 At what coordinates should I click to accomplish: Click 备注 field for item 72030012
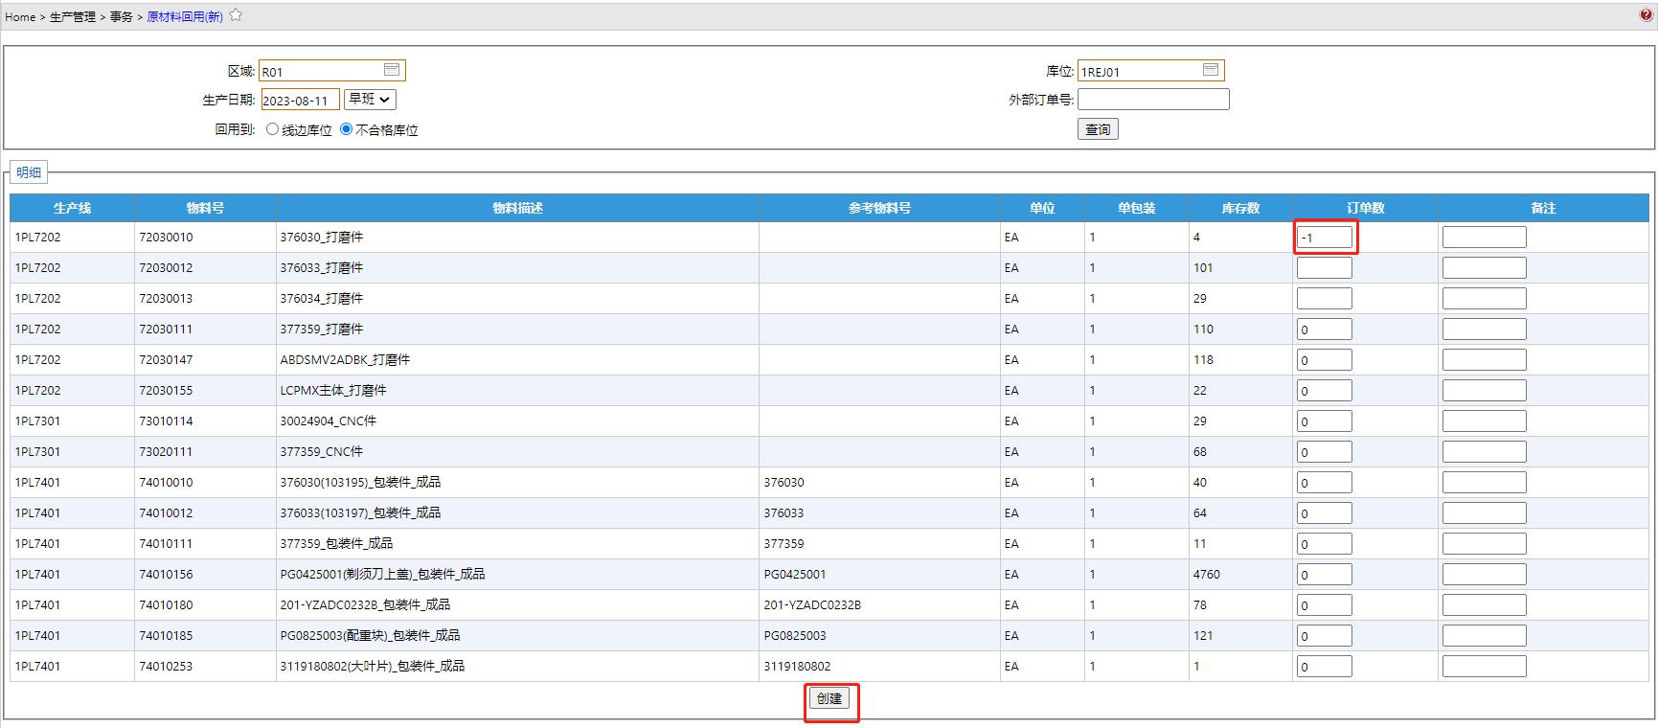point(1485,268)
